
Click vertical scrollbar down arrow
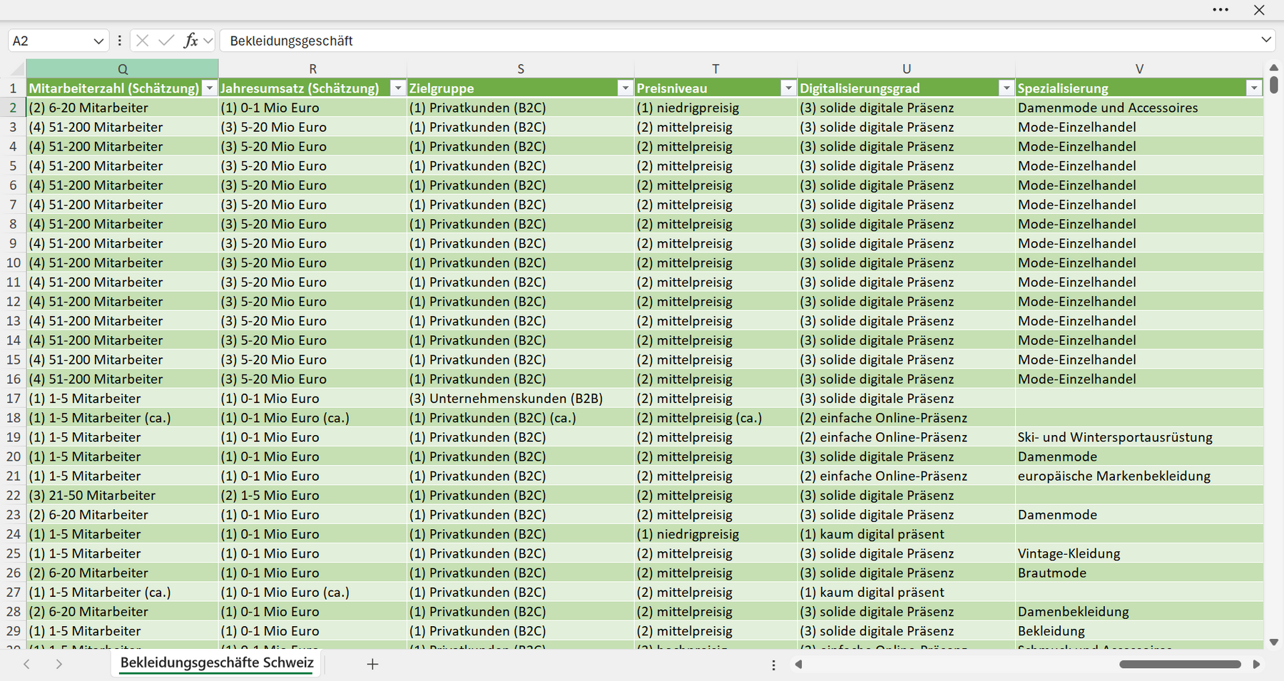1274,642
